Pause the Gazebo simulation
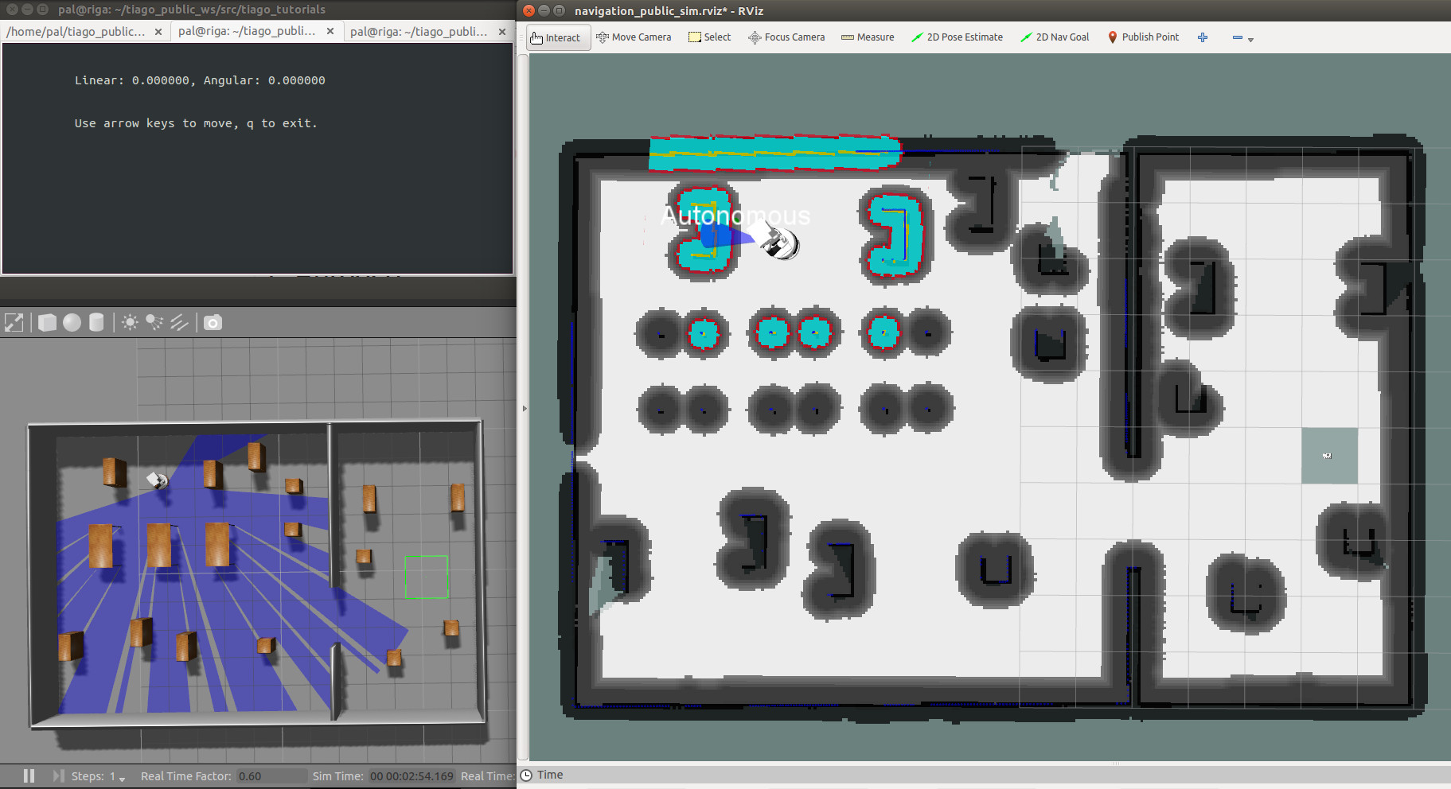1451x789 pixels. click(x=29, y=775)
